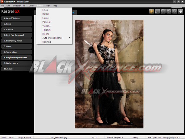Open the Colors menu
This screenshot has height=139, width=185.
point(32,6)
